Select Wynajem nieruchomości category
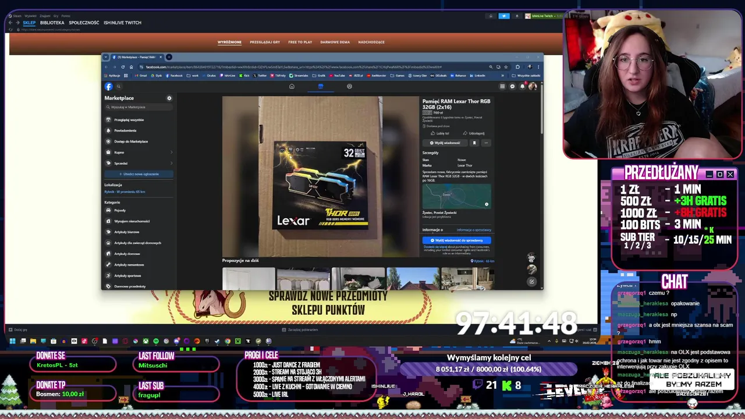745x419 pixels. click(x=139, y=221)
